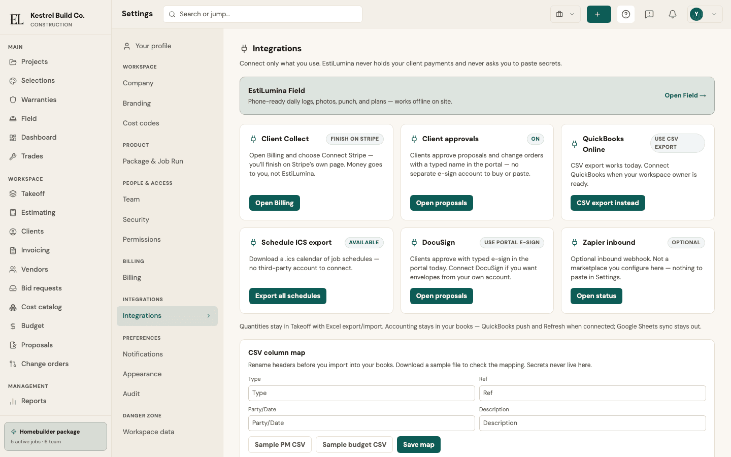Click the Save map button

419,444
